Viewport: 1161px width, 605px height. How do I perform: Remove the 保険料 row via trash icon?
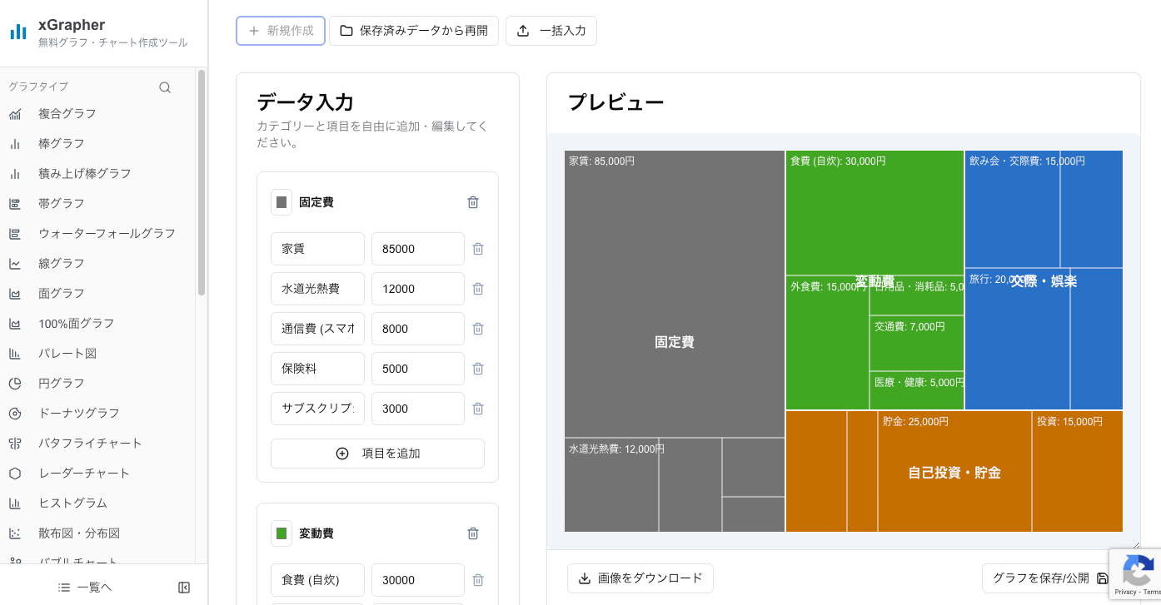point(477,369)
